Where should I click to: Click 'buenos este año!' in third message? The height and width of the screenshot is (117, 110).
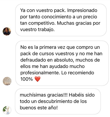click(x=39, y=108)
